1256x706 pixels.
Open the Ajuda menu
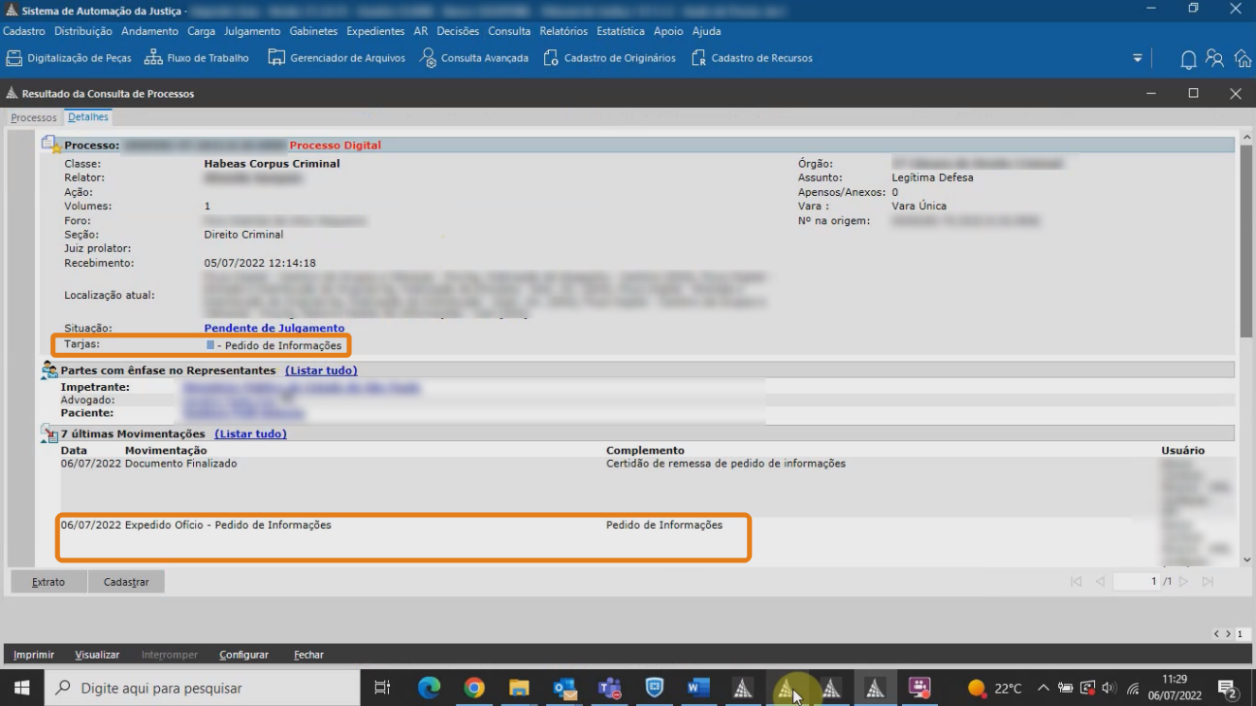(x=706, y=31)
